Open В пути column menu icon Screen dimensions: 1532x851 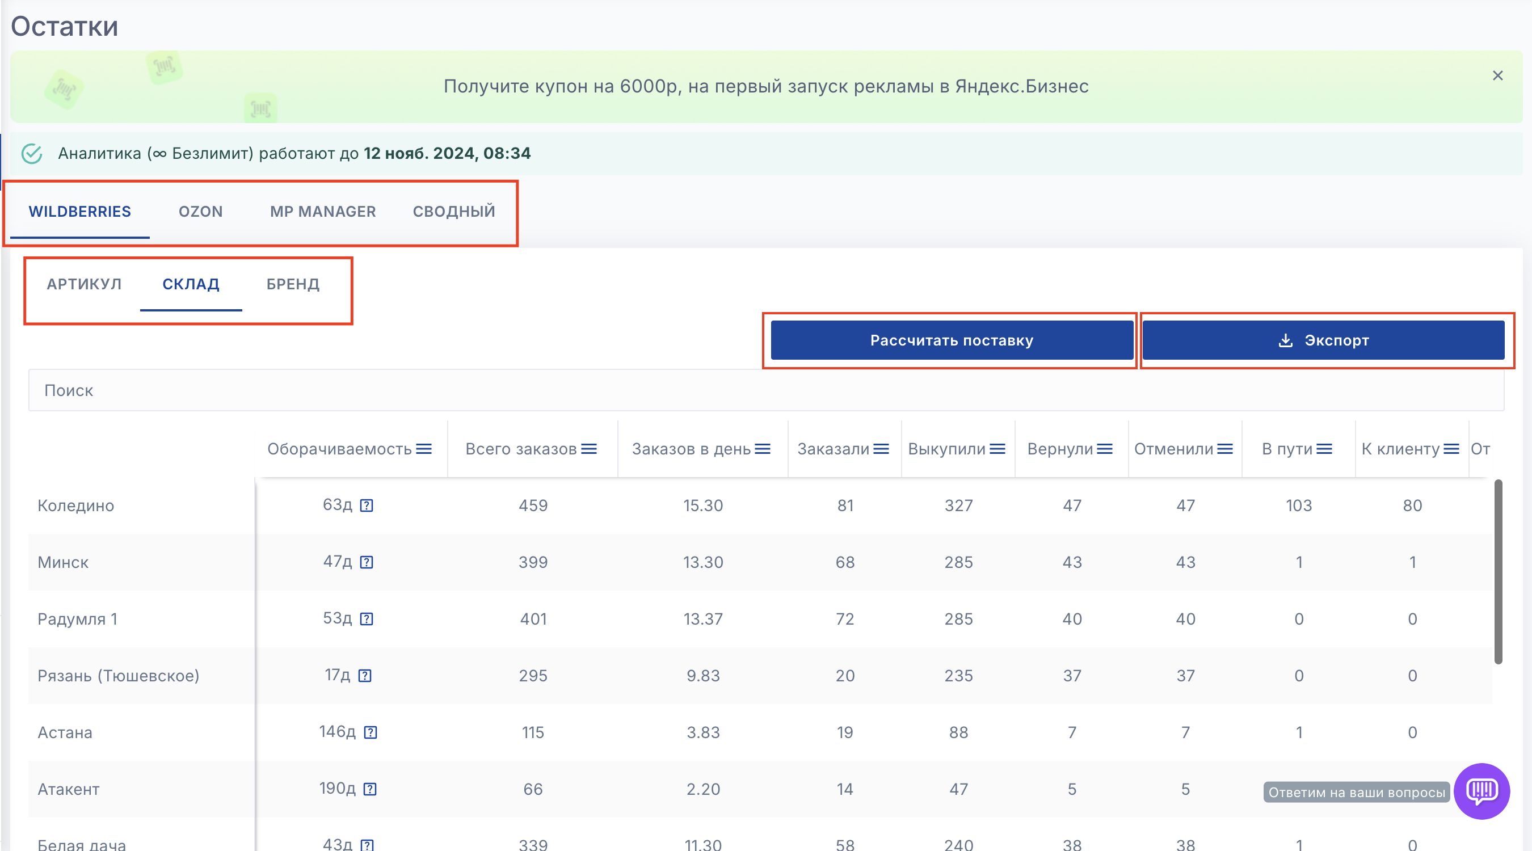click(x=1324, y=449)
